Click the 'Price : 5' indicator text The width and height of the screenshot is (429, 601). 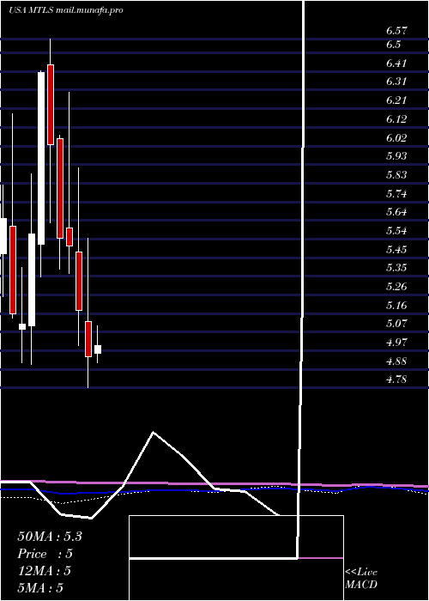pyautogui.click(x=45, y=554)
